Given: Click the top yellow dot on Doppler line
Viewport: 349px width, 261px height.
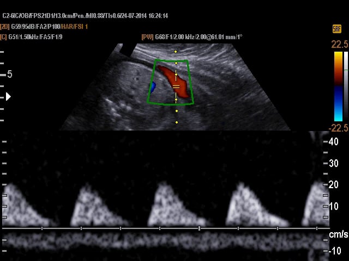Looking at the screenshot, I should point(176,52).
